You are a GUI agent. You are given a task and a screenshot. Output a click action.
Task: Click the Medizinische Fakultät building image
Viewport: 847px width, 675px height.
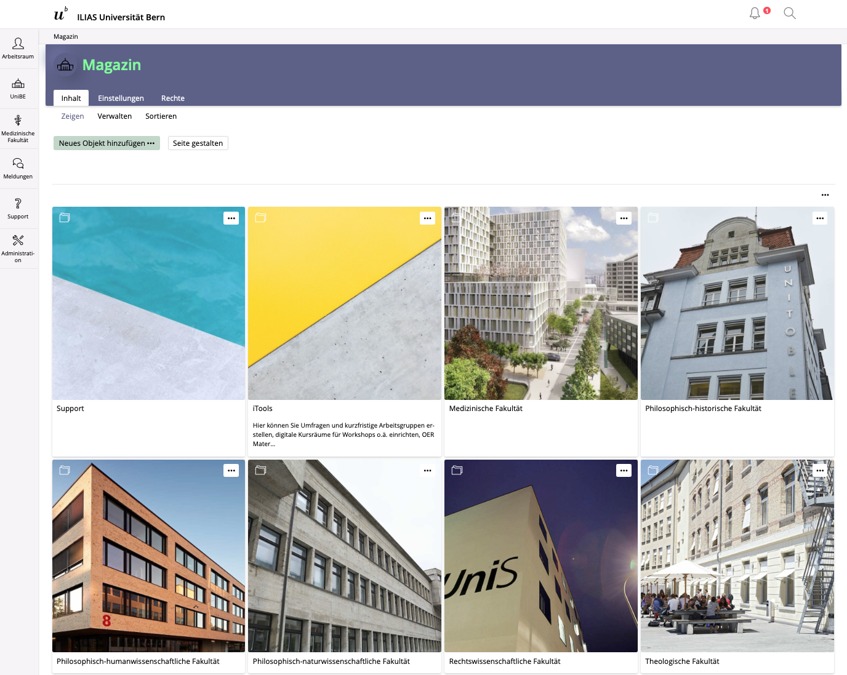click(x=541, y=303)
